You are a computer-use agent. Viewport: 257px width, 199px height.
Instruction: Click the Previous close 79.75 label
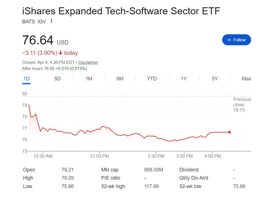(242, 105)
